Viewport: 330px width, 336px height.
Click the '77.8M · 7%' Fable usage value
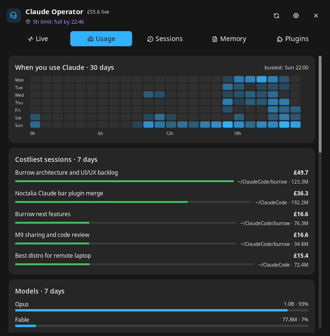(295, 319)
